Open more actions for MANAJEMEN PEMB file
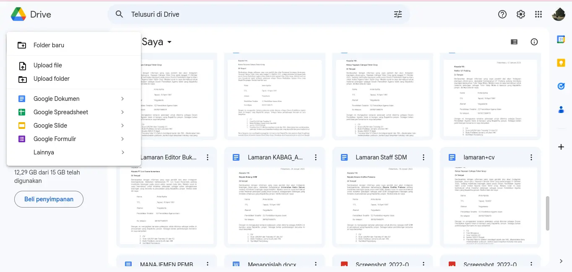Image resolution: width=572 pixels, height=272 pixels. click(208, 264)
